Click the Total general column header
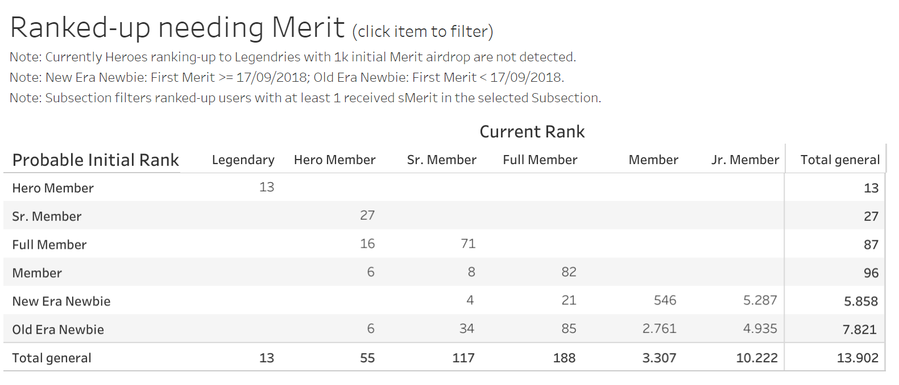Viewport: 899px width, 385px height. (840, 160)
